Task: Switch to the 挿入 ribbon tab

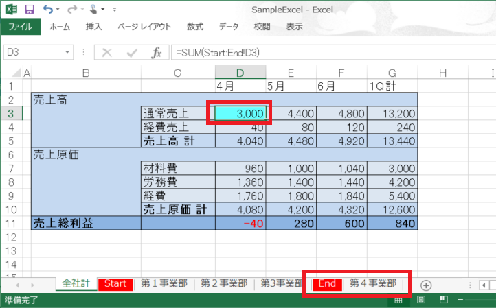Action: pyautogui.click(x=94, y=27)
